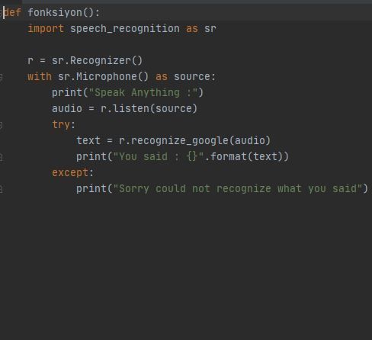The image size is (372, 340).
Task: Click the import keyword
Action: click(x=46, y=29)
